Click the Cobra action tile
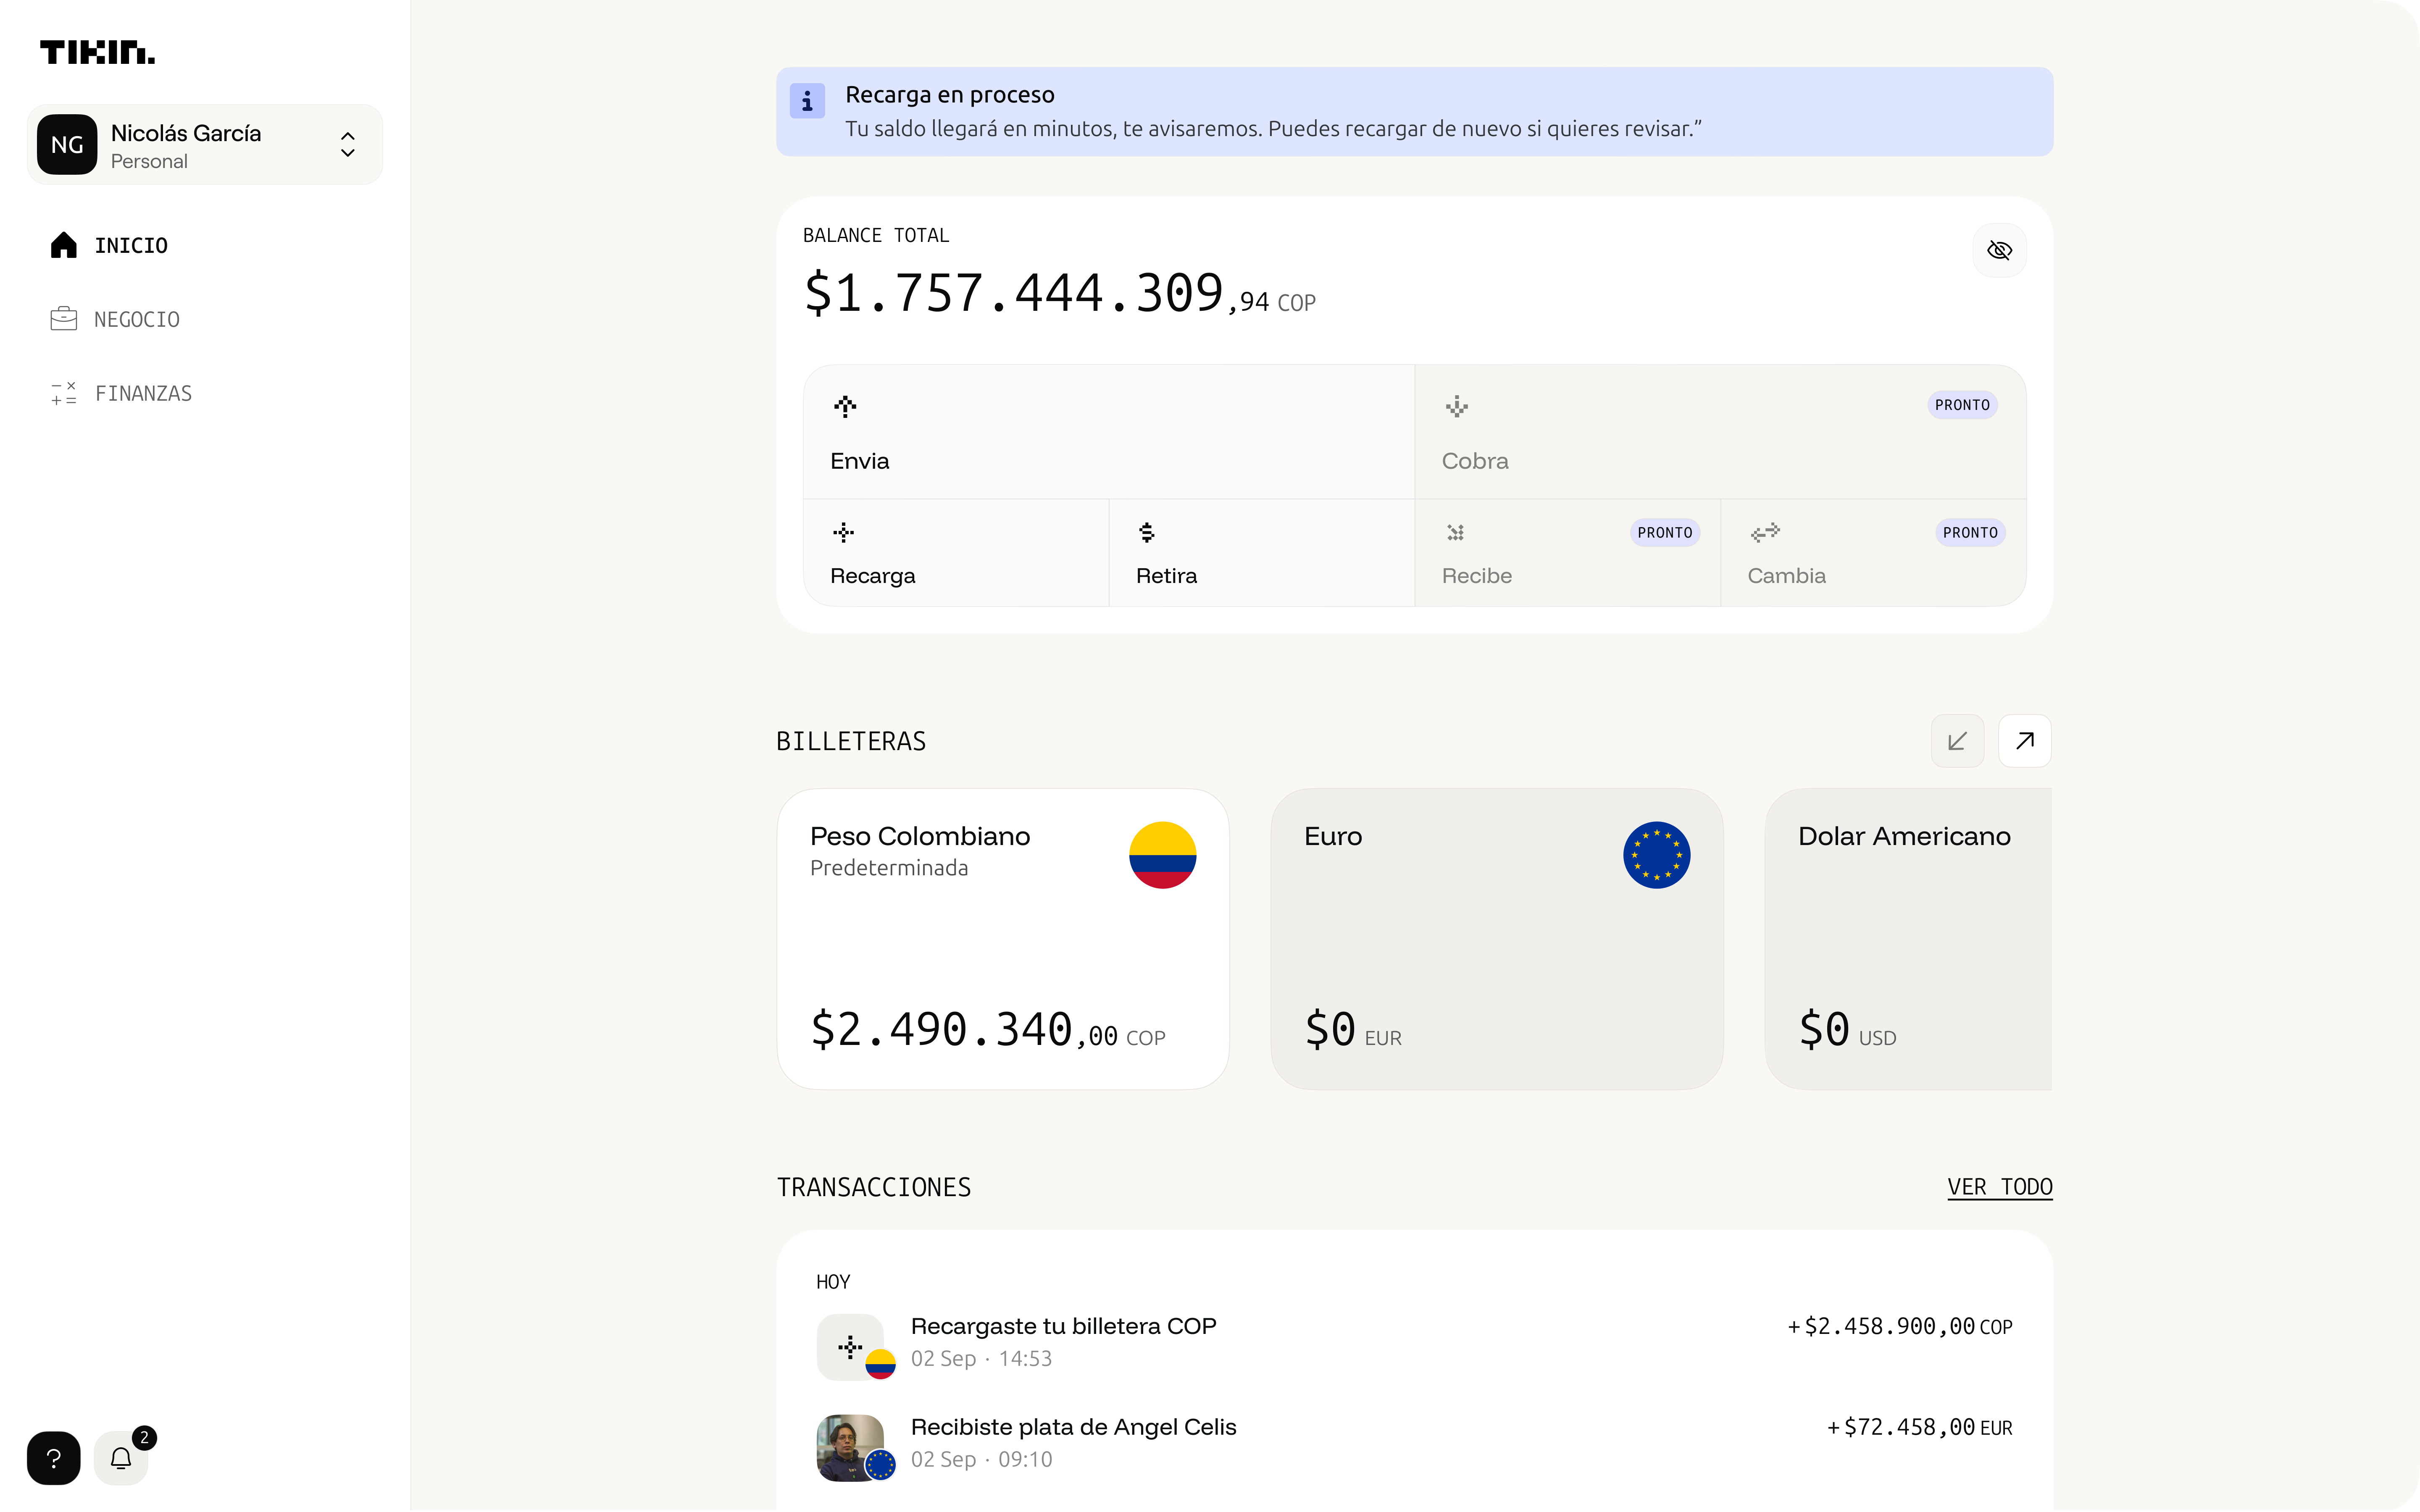 (x=1720, y=432)
